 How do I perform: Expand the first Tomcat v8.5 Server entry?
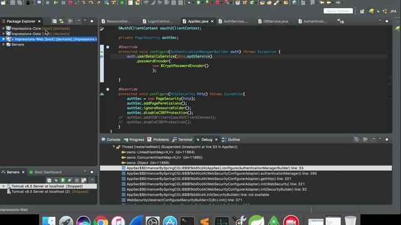coord(4,186)
